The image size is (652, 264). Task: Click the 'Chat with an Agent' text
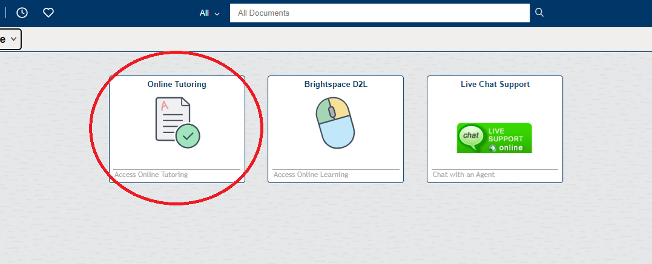pos(464,175)
